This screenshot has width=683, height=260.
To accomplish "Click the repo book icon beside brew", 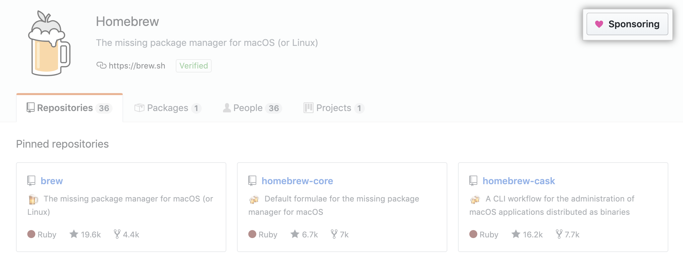I will [x=31, y=181].
